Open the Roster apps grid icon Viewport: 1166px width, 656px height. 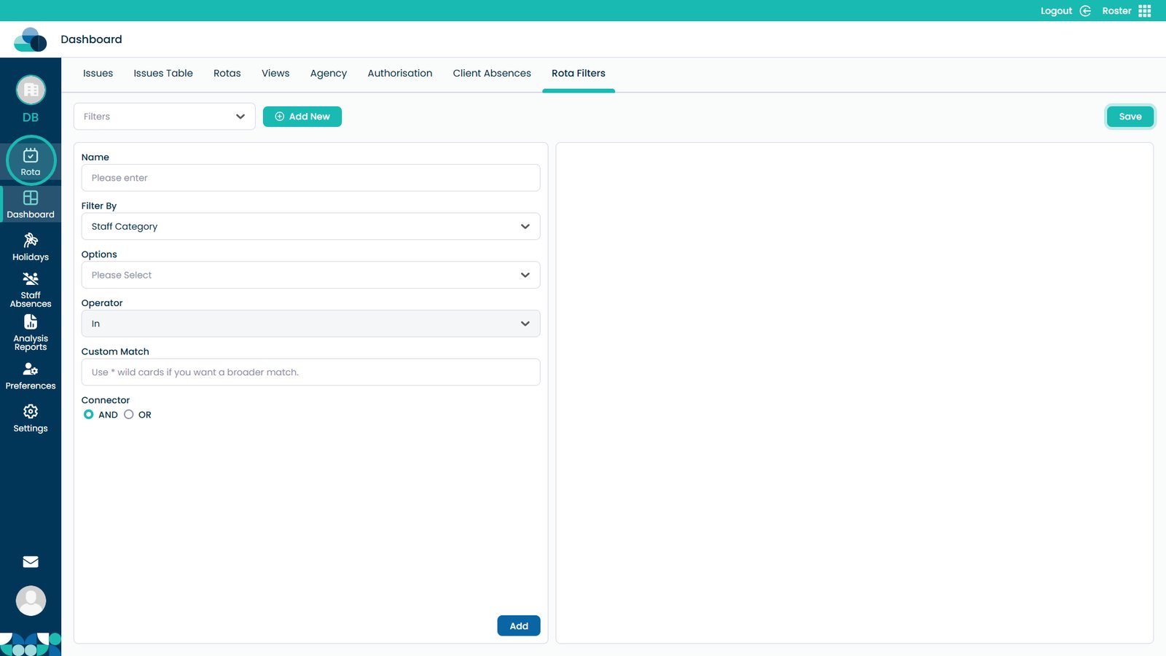coord(1145,11)
